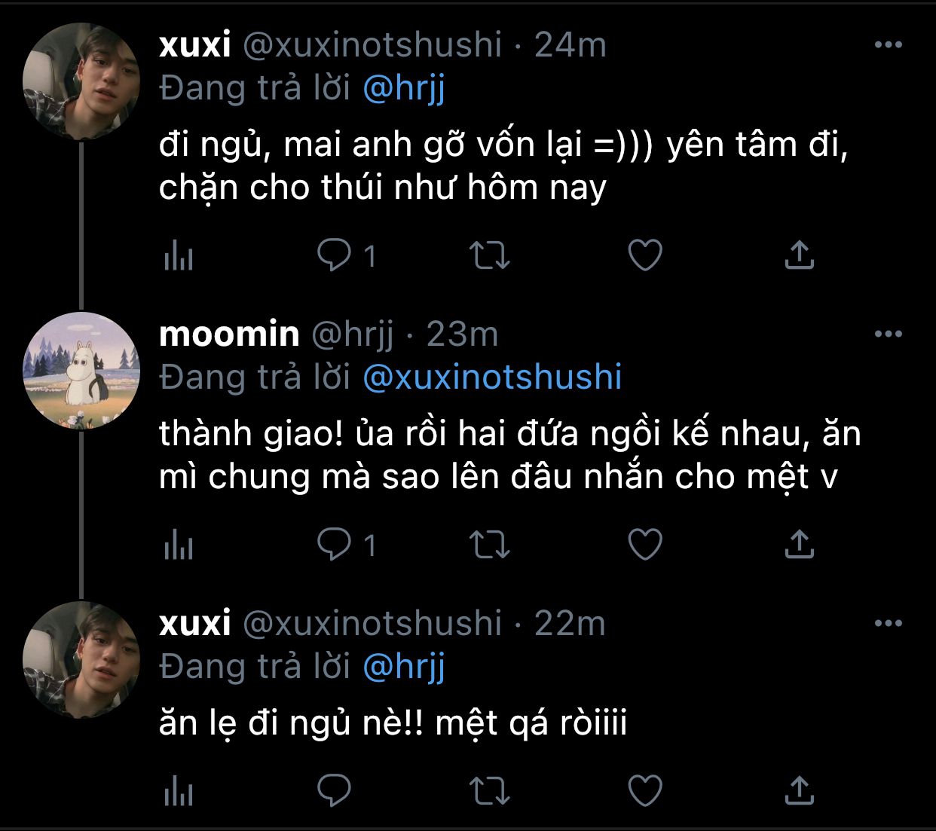936x831 pixels.
Task: Like xuxi's tweet about đi ngủ, mai anh
Action: 645,255
